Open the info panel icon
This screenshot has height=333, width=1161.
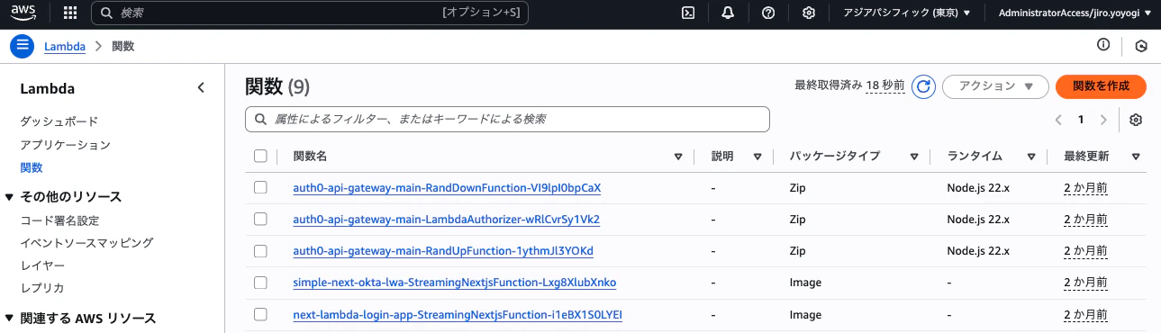pos(1103,46)
